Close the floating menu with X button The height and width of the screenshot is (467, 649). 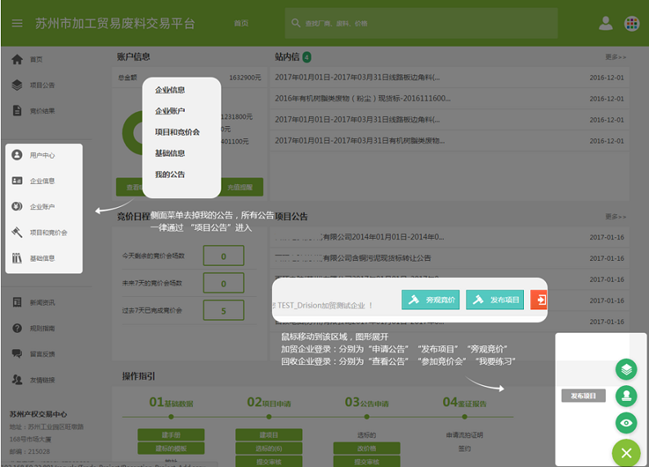626,452
